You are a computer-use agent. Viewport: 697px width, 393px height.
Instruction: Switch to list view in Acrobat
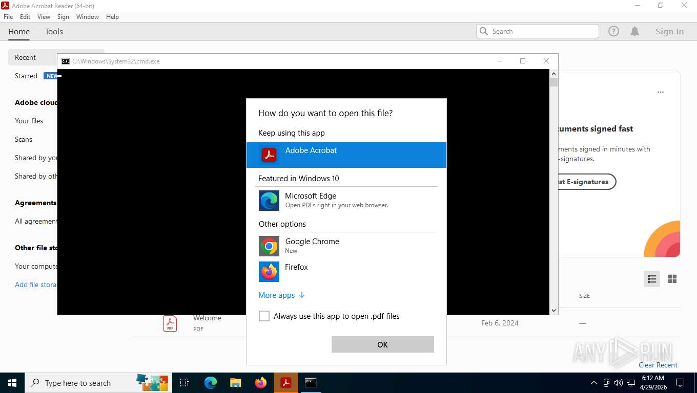(652, 279)
